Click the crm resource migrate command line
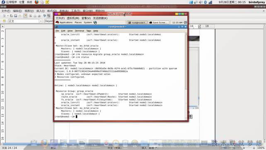 click(x=99, y=54)
